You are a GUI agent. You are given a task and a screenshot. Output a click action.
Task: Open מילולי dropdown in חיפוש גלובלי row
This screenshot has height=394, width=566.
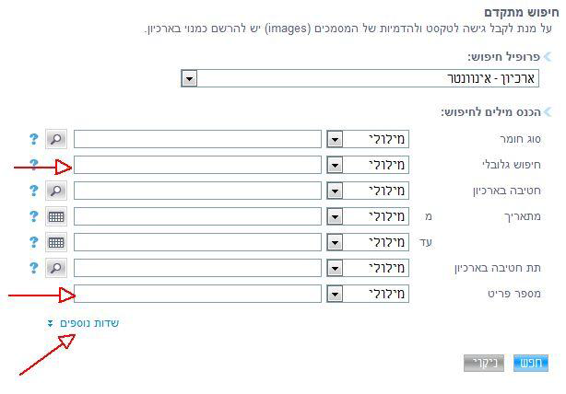[335, 165]
